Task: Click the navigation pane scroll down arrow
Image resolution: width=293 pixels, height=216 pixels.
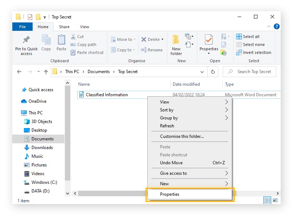Action: (x=67, y=194)
